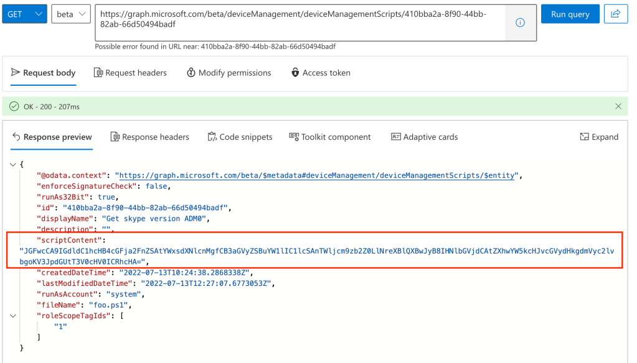Collapse the root JSON object arrow
The height and width of the screenshot is (363, 637).
tap(14, 165)
